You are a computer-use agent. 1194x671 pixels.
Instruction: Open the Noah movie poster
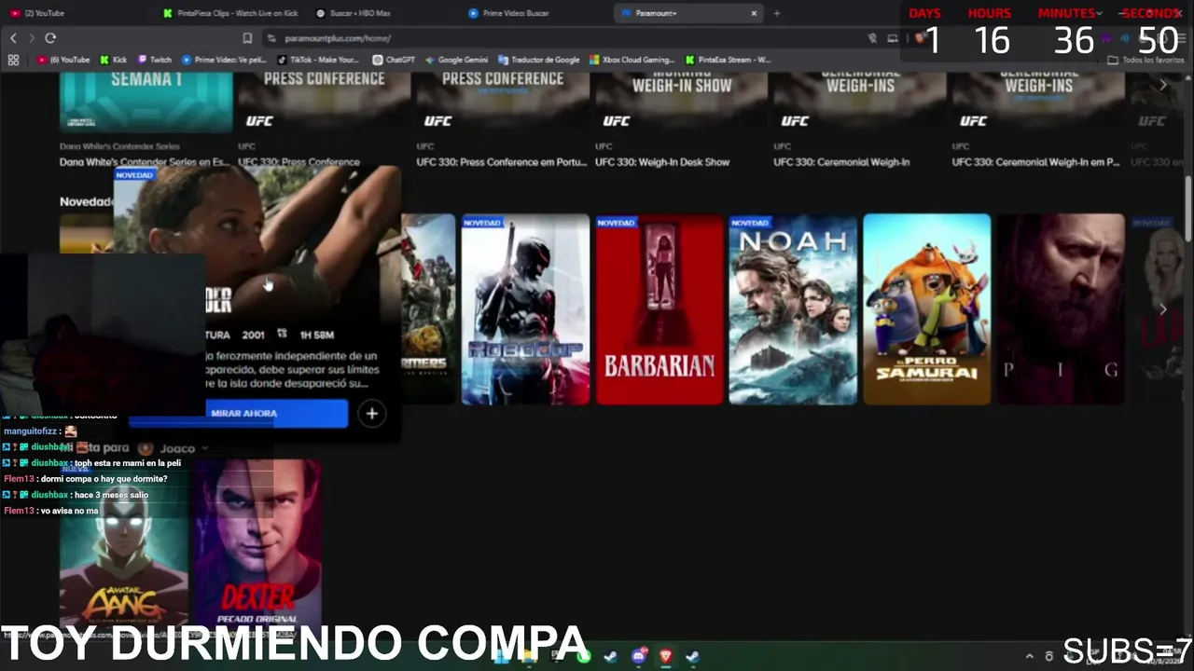tap(793, 309)
